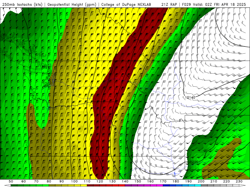This screenshot has height=187, width=250.
Task: Click the '230' color bar tick label
Action: coord(239,181)
